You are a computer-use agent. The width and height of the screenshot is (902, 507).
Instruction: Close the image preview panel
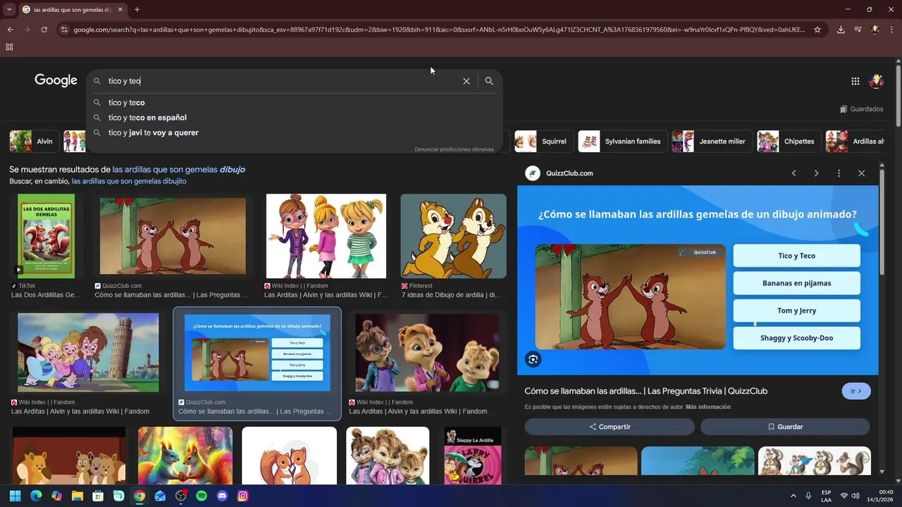coord(861,173)
